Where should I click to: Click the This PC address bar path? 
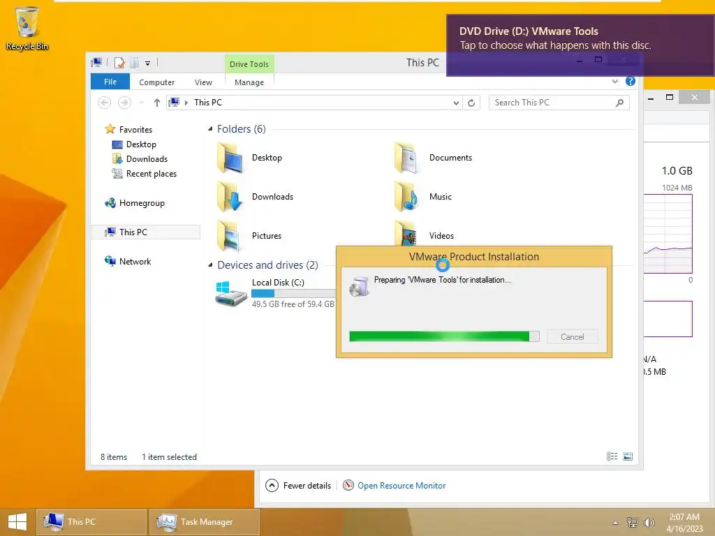pyautogui.click(x=208, y=103)
